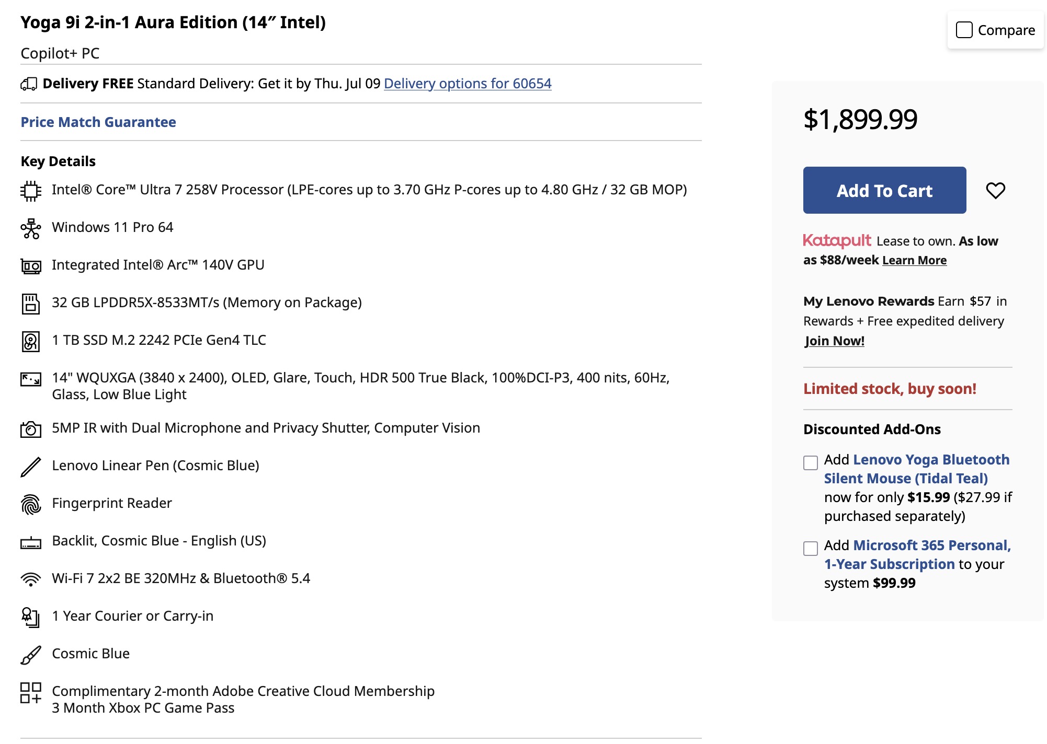Open Microsoft 365 Personal 1-Year Subscription link
The image size is (1047, 744).
pos(918,554)
